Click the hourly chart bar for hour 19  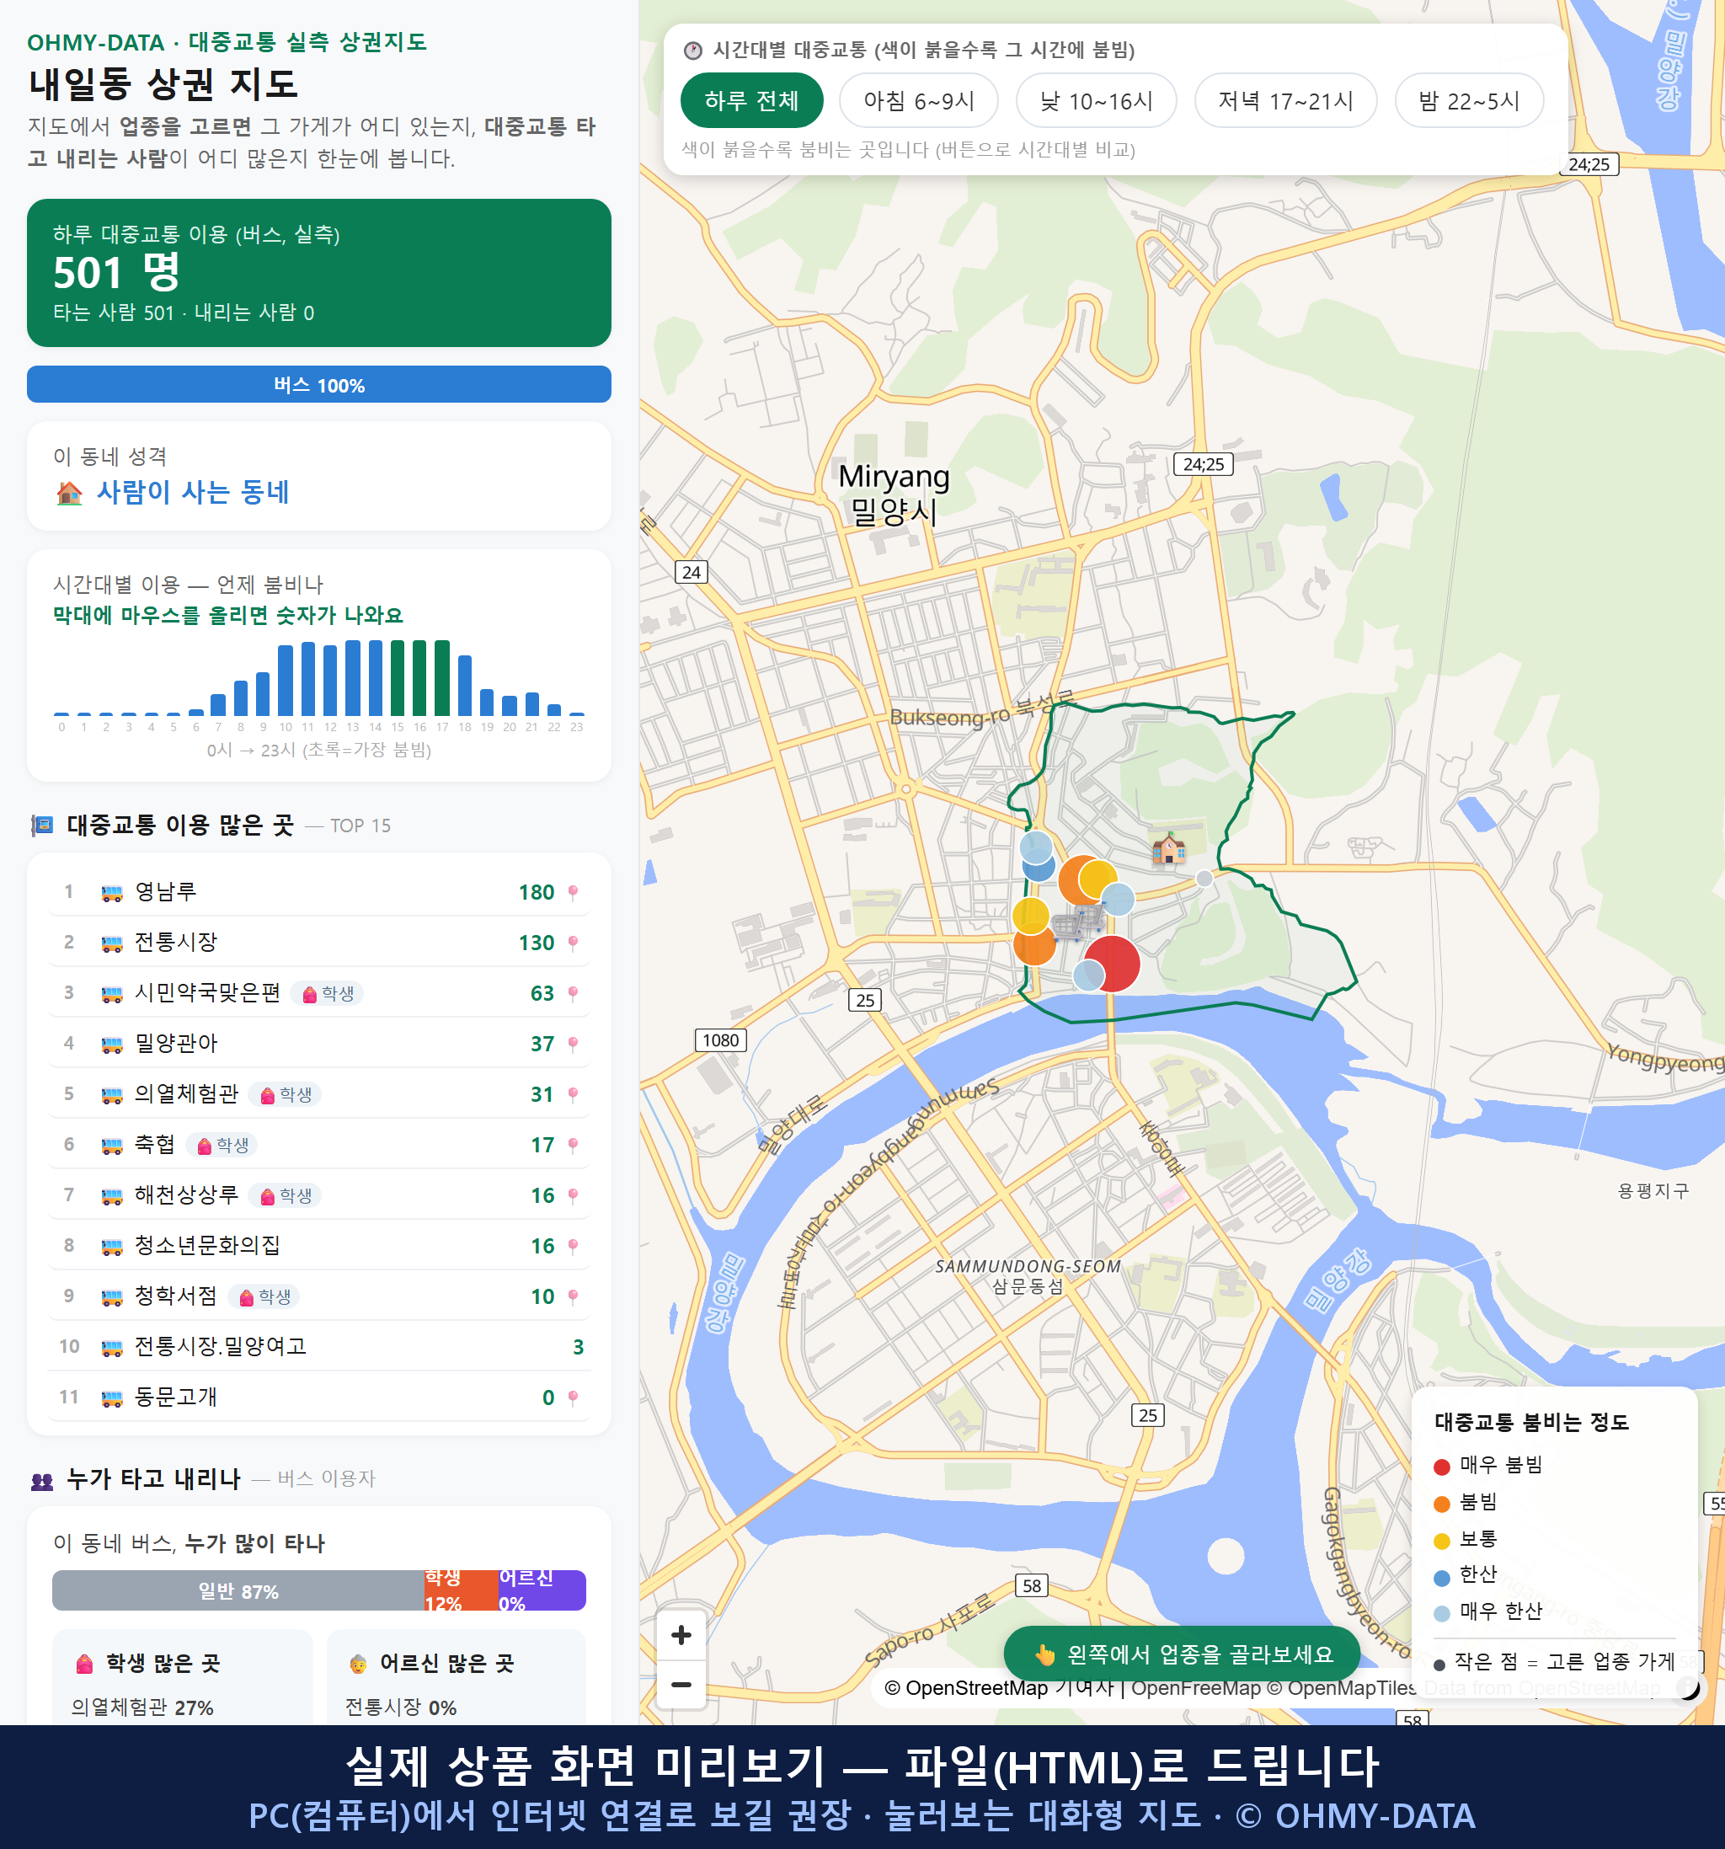point(488,703)
